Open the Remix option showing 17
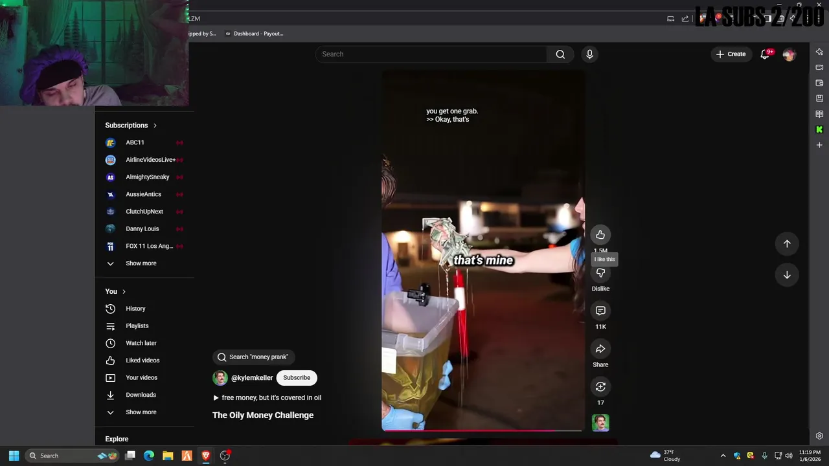This screenshot has height=466, width=829. tap(600, 386)
